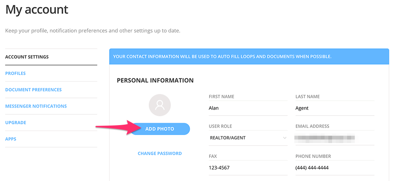Viewport: 400px width, 181px height.
Task: Click the User Role chevron arrow
Action: (x=285, y=138)
